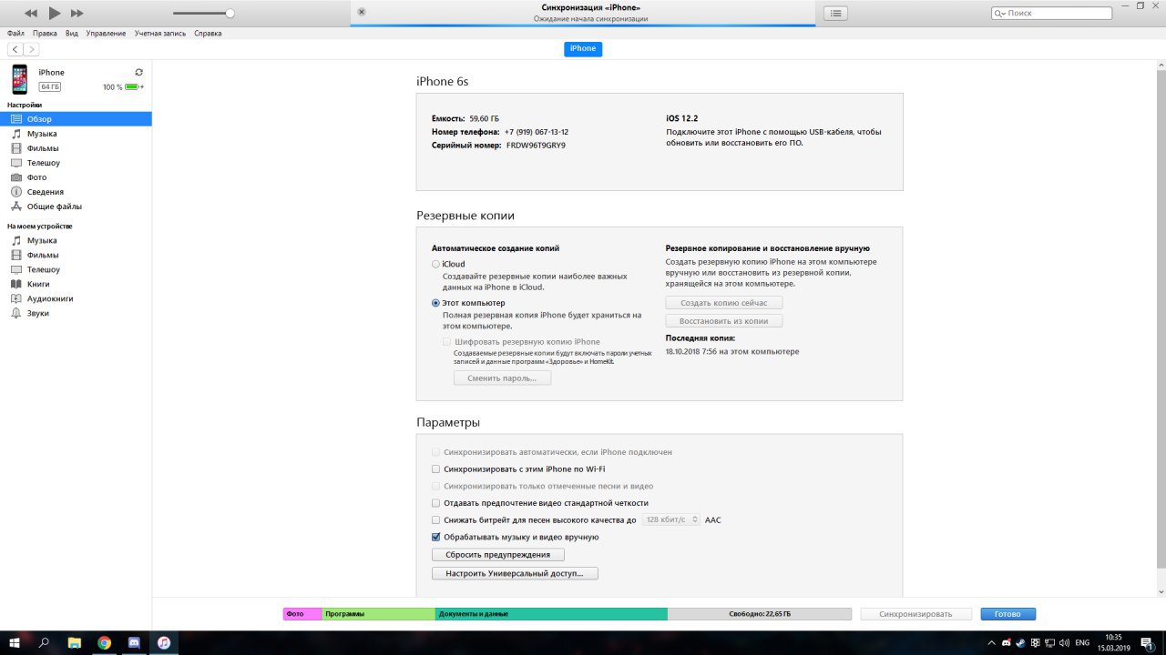Click Документы и данные storage segment
The image size is (1166, 655).
point(551,614)
